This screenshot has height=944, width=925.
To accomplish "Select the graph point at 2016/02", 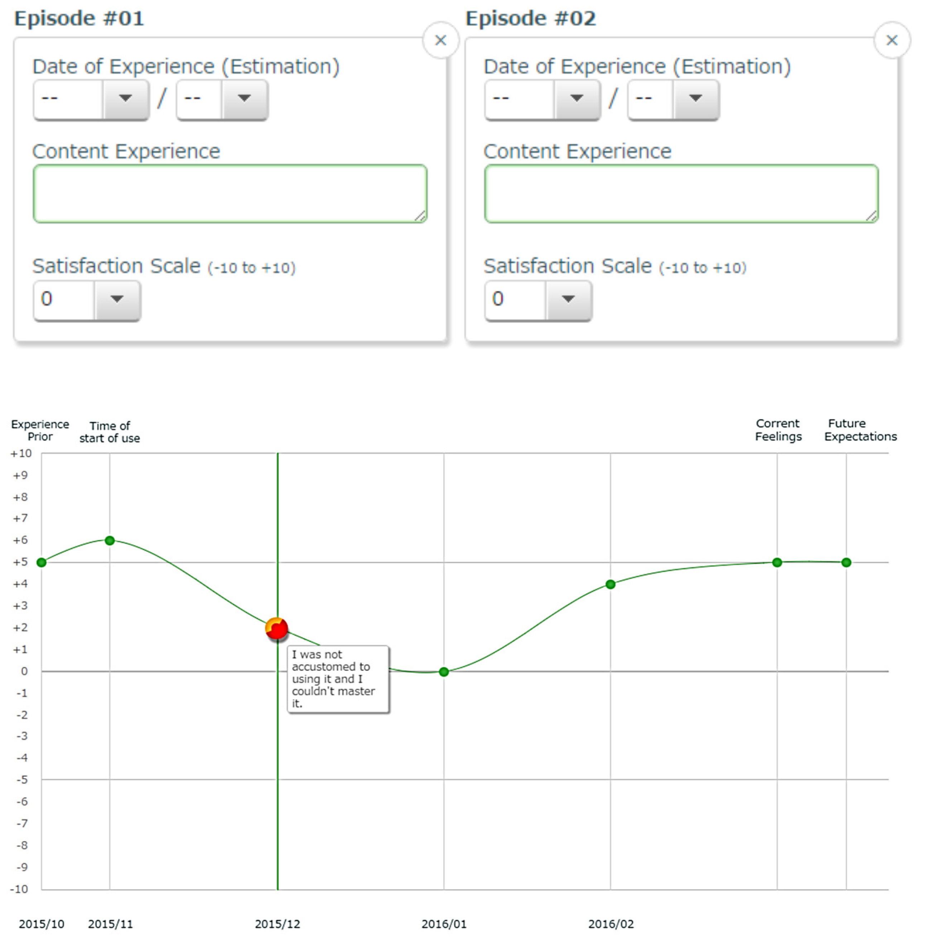I will 610,584.
